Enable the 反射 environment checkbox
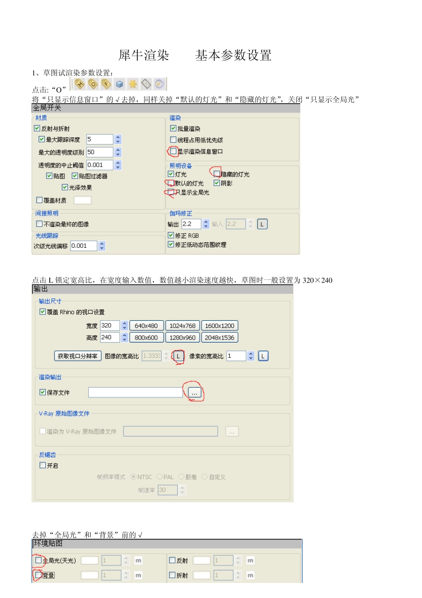This screenshot has width=422, height=598. (172, 560)
